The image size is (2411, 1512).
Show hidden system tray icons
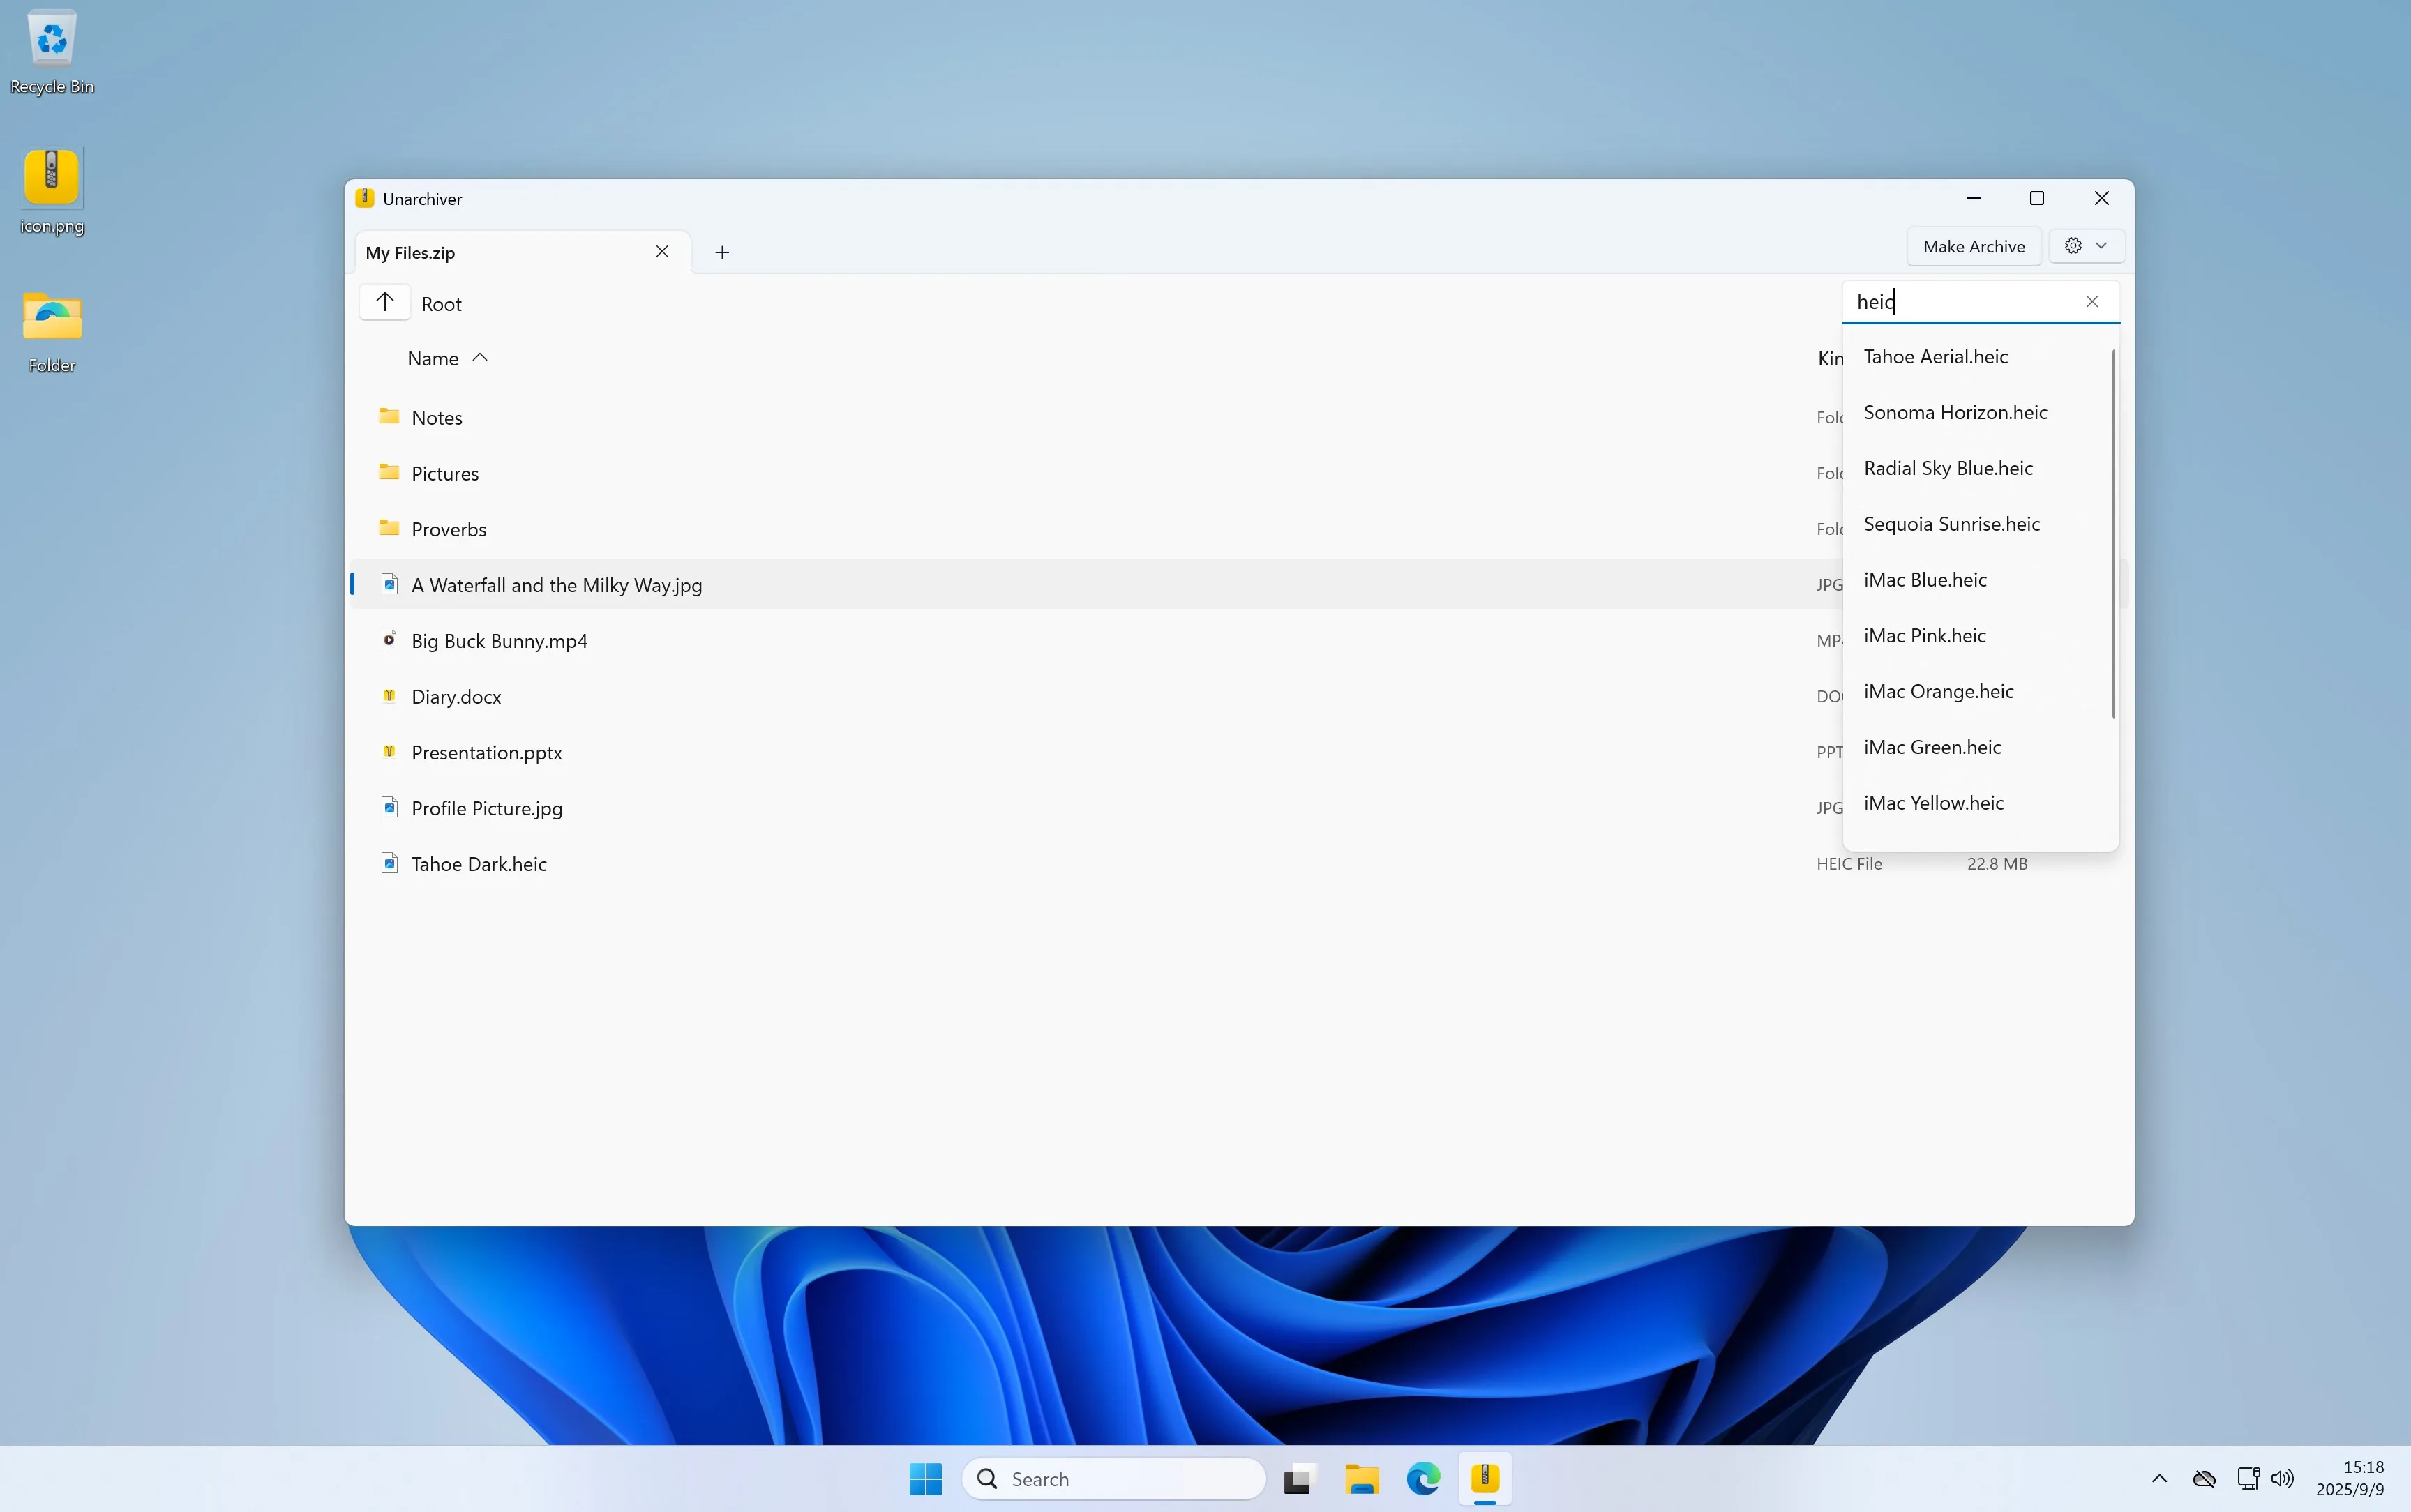[x=2159, y=1479]
